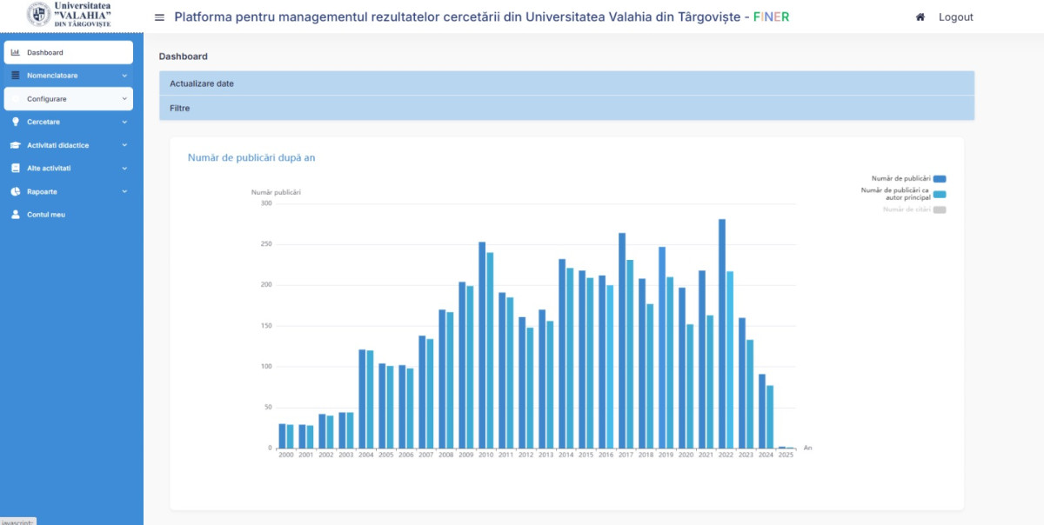Click the Nomenclatoare list icon
The image size is (1044, 525).
[16, 76]
